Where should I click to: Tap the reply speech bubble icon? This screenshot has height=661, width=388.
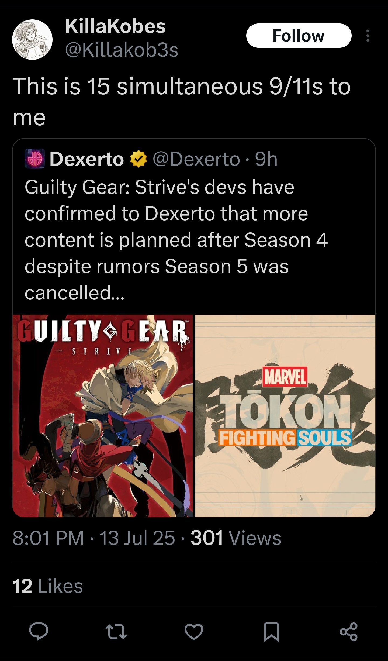pos(39,632)
